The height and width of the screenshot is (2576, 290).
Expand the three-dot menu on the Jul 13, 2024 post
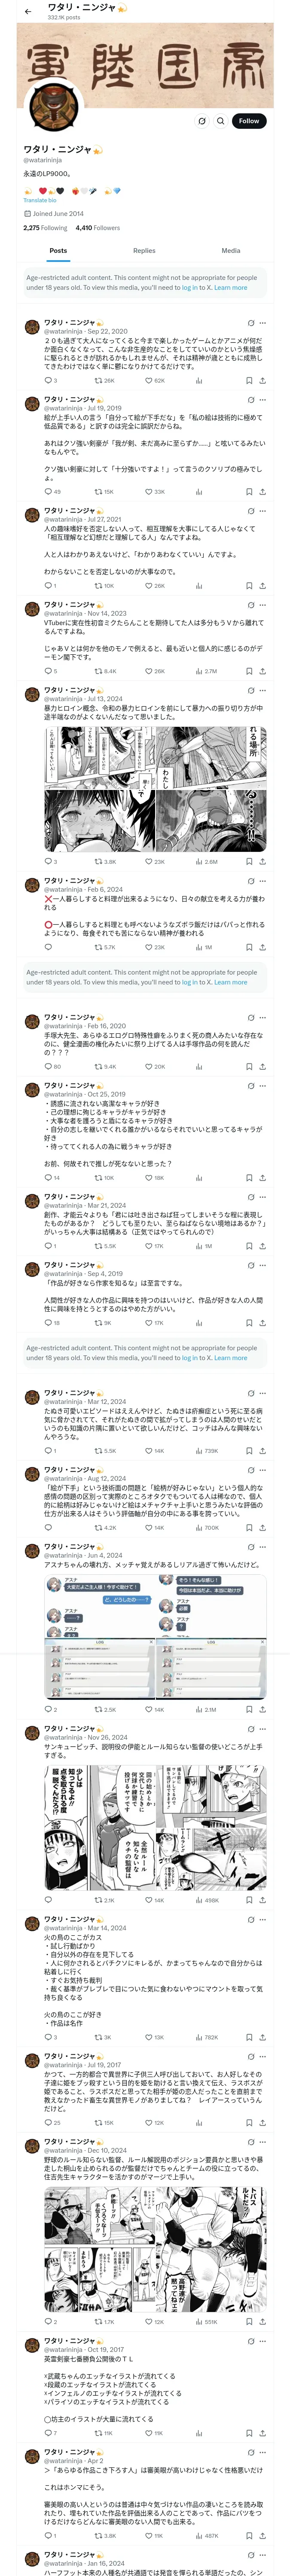click(263, 690)
